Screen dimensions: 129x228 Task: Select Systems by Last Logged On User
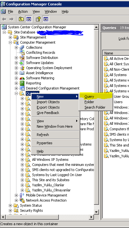(x=57, y=175)
